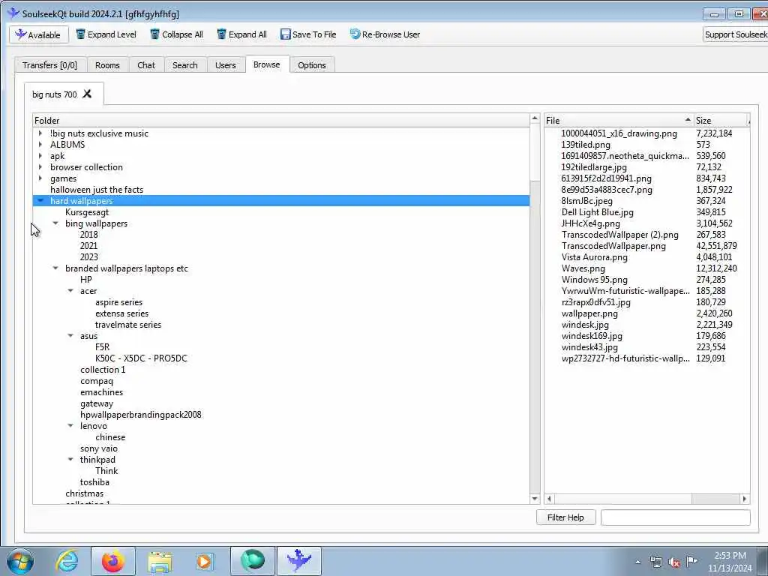Screen dimensions: 768x576
Task: Select the travelmate series folder
Action: click(x=127, y=325)
